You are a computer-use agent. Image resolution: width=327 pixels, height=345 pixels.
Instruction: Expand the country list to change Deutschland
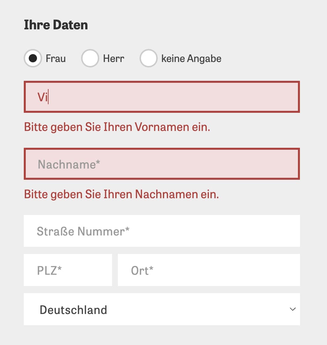click(x=162, y=309)
